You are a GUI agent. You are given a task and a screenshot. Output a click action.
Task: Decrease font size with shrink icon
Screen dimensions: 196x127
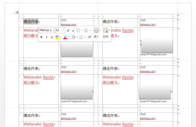click(73, 30)
